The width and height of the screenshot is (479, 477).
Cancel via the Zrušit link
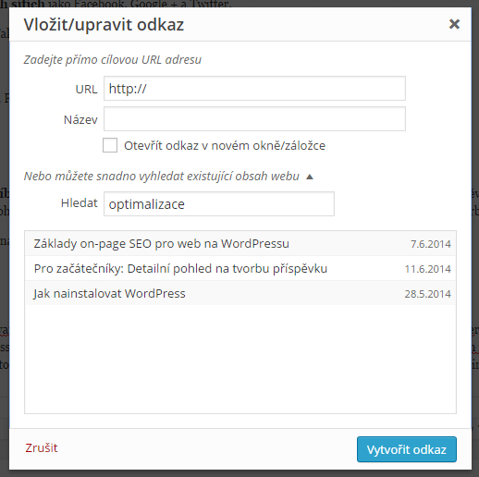click(x=42, y=448)
